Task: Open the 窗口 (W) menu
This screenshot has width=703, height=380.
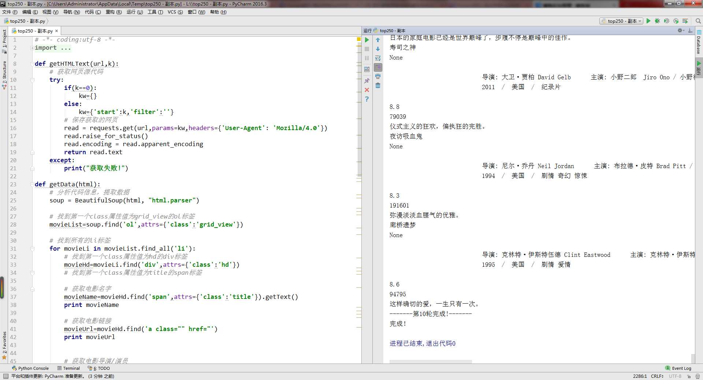Action: click(x=196, y=12)
